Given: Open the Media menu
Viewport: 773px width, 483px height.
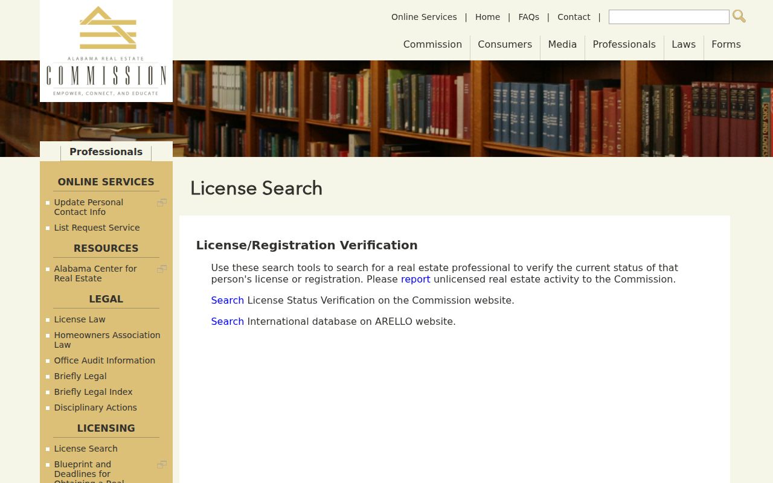Looking at the screenshot, I should [x=562, y=44].
